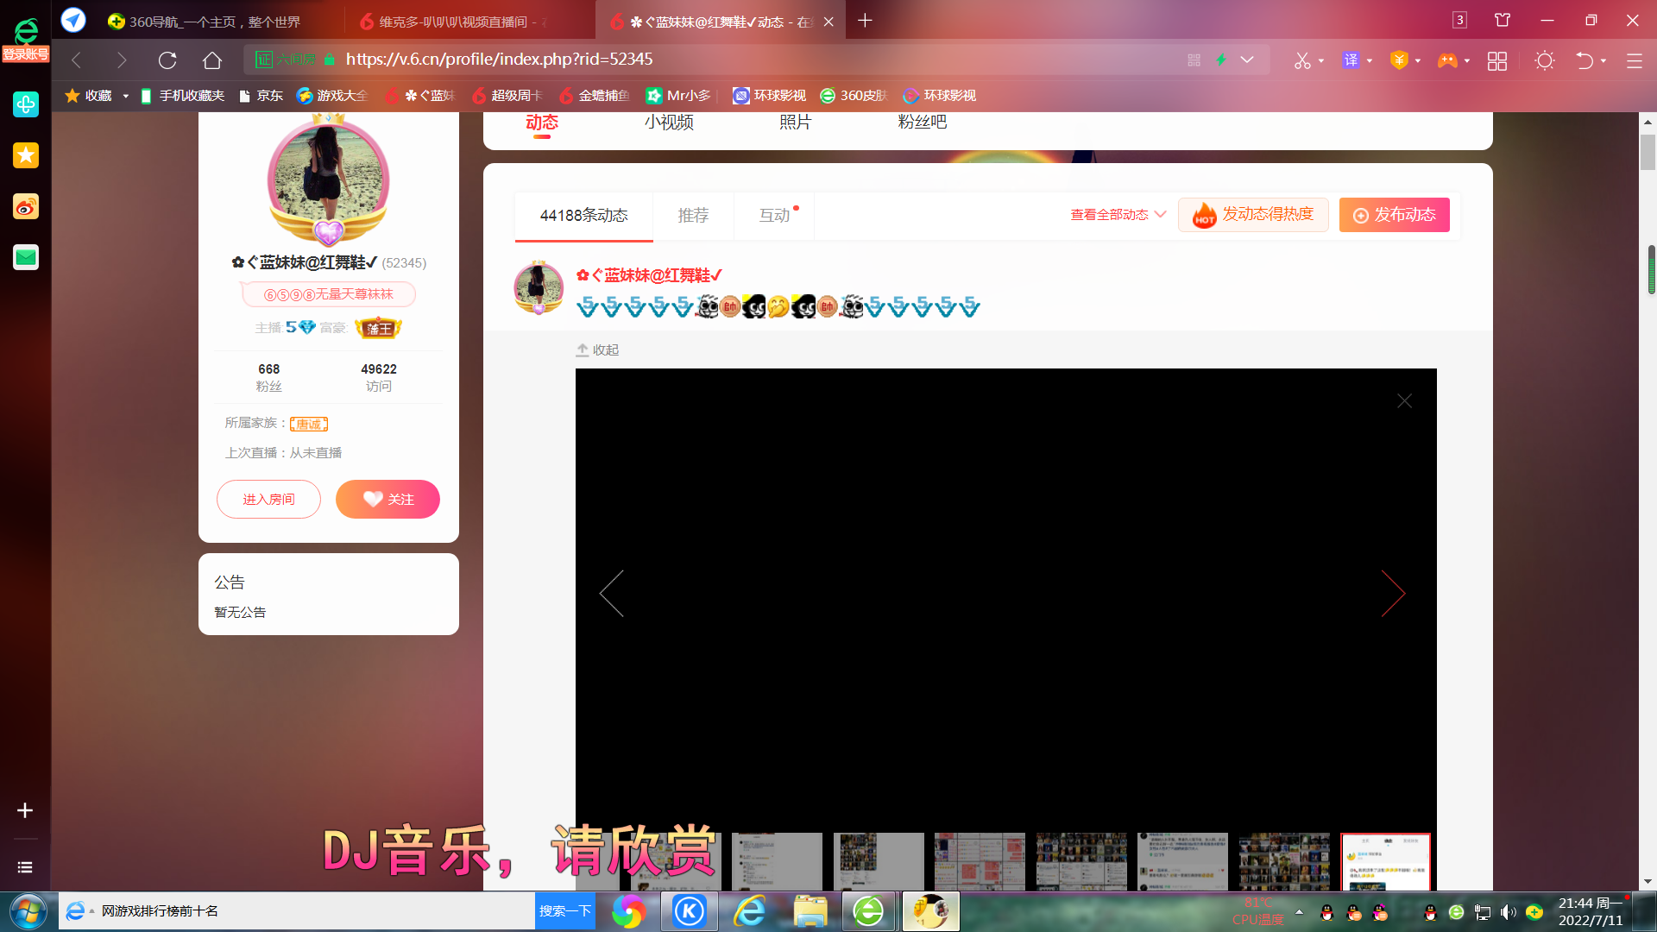Click the browser back arrow
Image resolution: width=1657 pixels, height=932 pixels.
tap(76, 60)
